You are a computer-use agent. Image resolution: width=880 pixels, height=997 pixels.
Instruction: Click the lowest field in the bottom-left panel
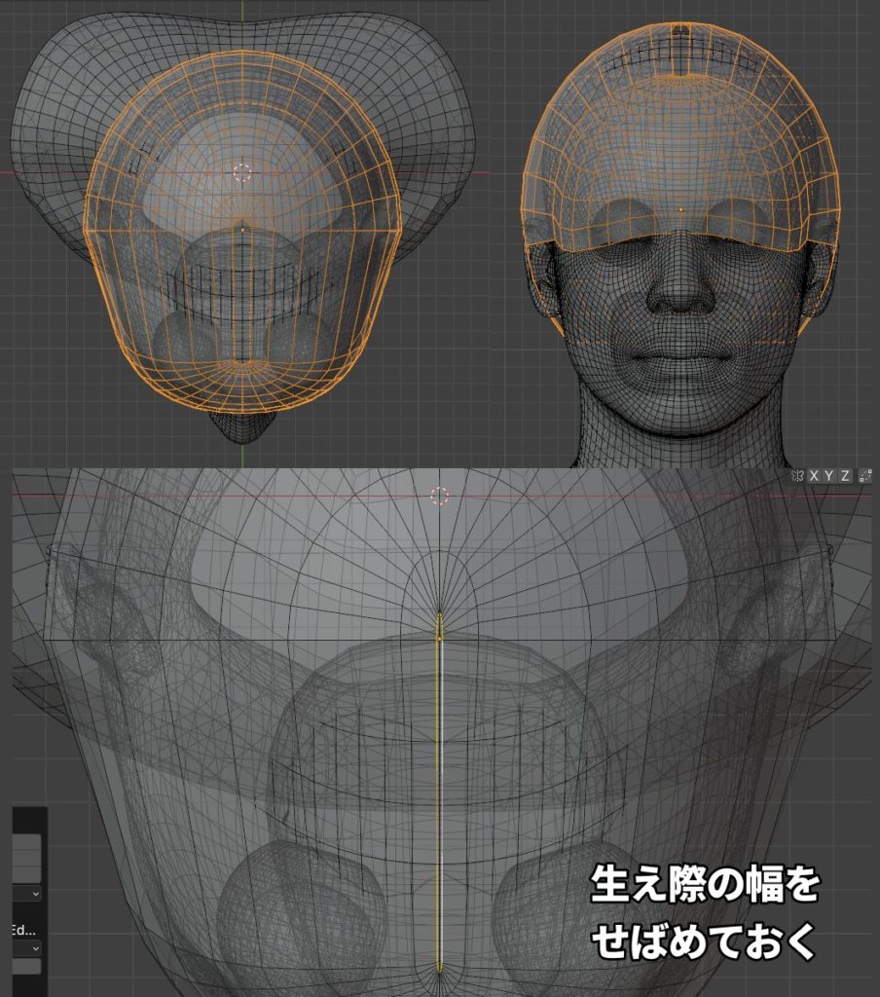pyautogui.click(x=26, y=966)
